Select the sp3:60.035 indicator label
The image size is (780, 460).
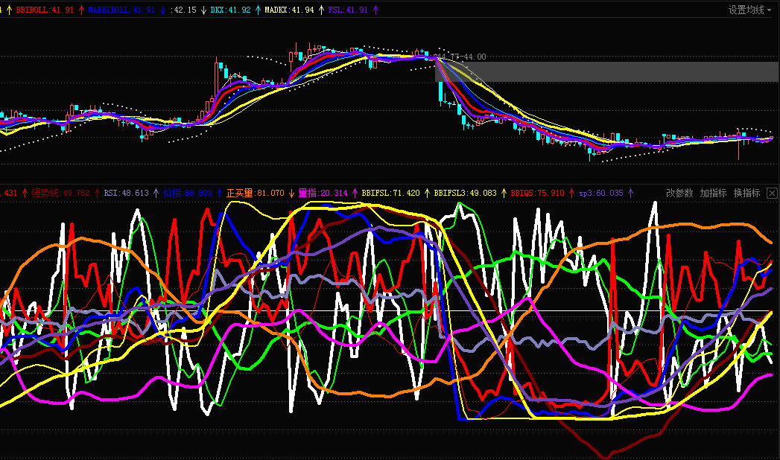pyautogui.click(x=601, y=193)
